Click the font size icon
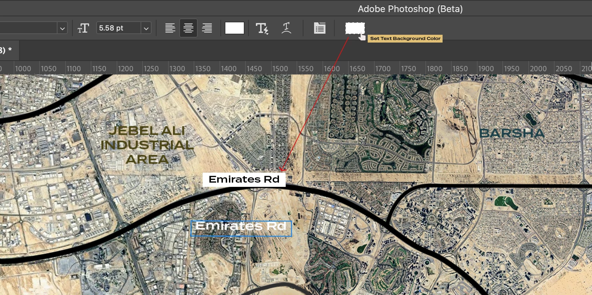The width and height of the screenshot is (592, 295). pyautogui.click(x=83, y=28)
